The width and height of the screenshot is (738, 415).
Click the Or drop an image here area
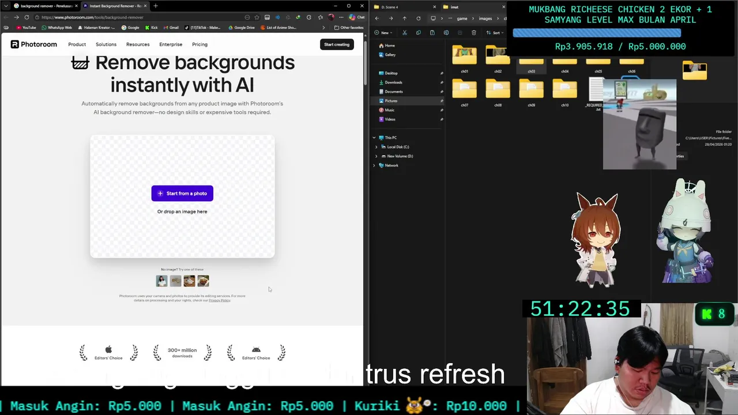[x=182, y=212]
